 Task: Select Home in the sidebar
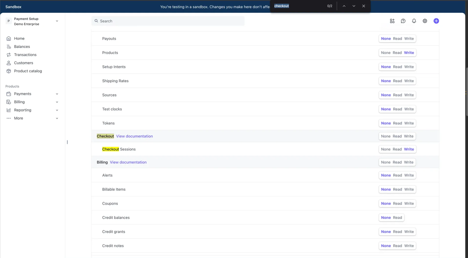(x=19, y=38)
